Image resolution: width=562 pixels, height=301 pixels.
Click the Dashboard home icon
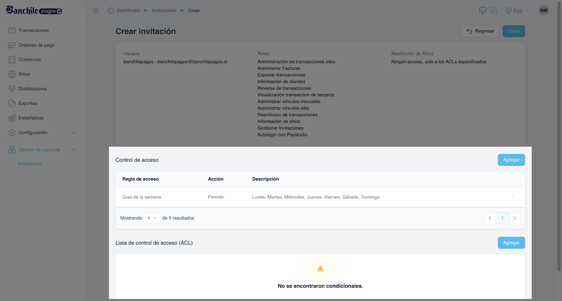(111, 11)
